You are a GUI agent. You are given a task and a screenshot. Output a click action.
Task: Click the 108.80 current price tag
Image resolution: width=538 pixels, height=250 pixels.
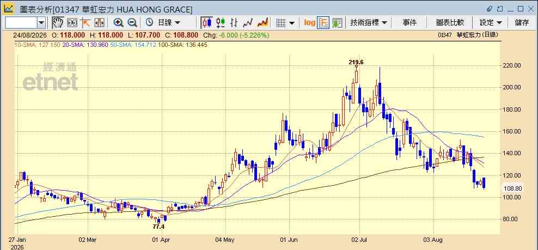coord(512,188)
